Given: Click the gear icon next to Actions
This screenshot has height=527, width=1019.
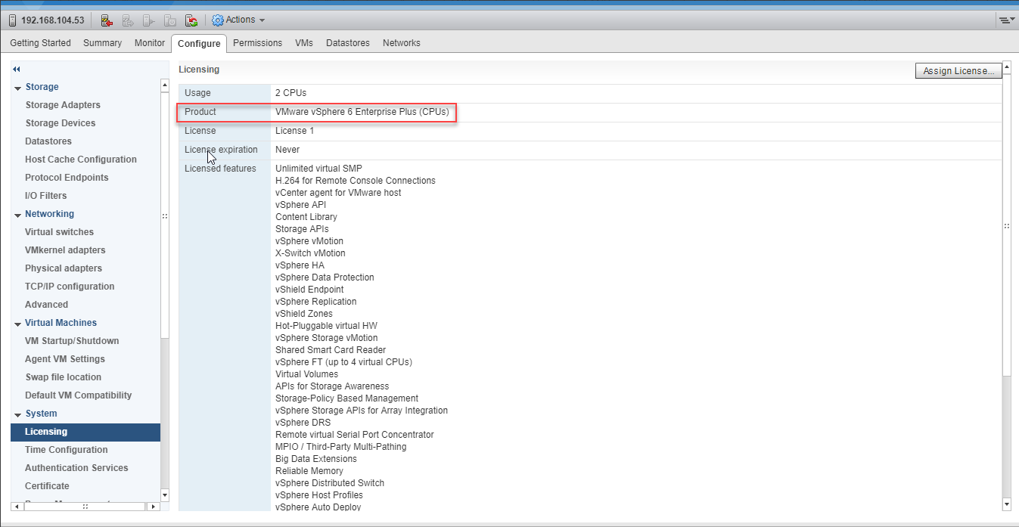Looking at the screenshot, I should [x=217, y=20].
